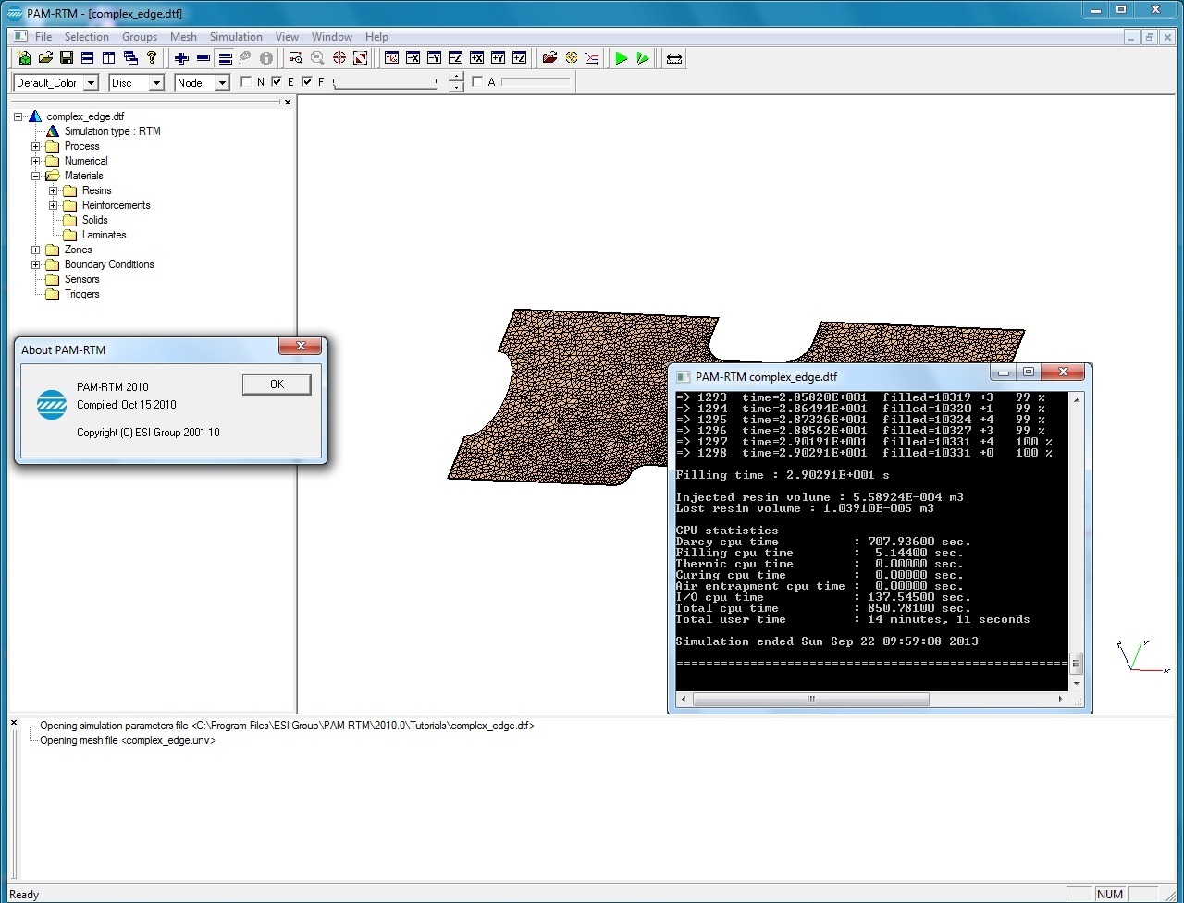
Task: Click the second green play-restart icon
Action: (x=643, y=58)
